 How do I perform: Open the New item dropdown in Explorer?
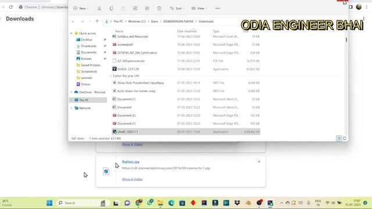tap(81, 8)
